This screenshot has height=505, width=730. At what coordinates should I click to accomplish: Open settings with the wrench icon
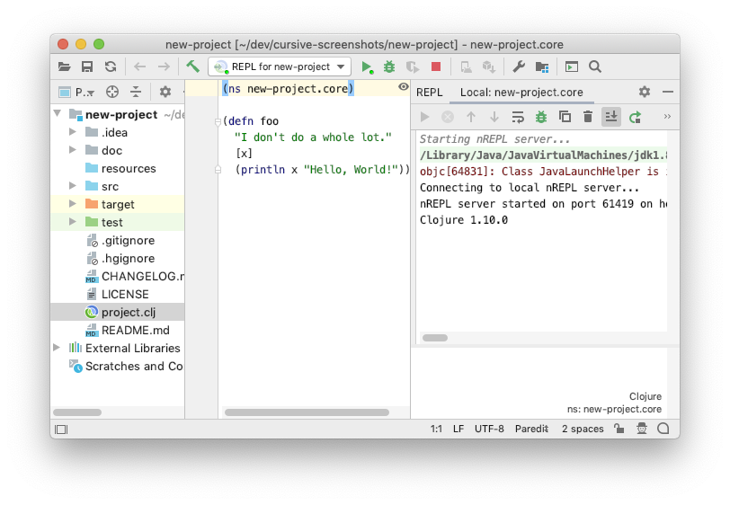pos(519,67)
